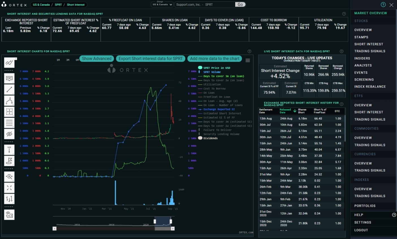
Task: Select the ABC pattern drawing tool
Action: click(x=9, y=100)
